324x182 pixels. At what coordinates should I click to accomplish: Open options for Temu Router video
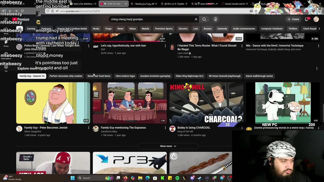click(x=242, y=46)
